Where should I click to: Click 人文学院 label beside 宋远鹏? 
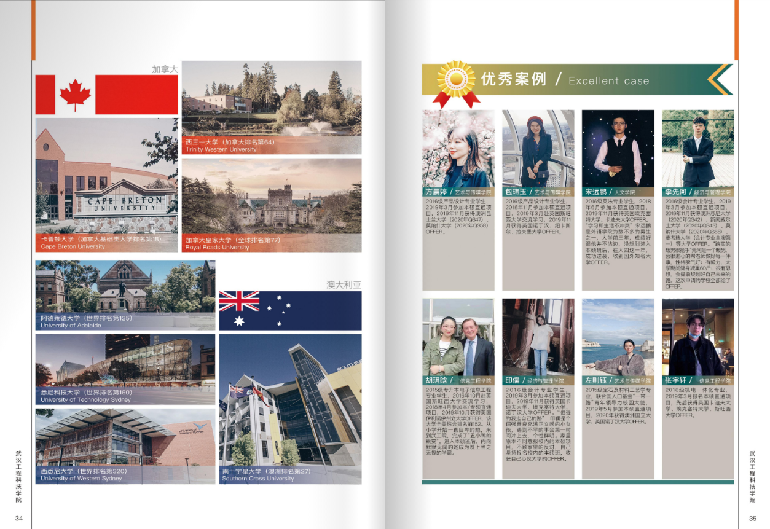click(625, 192)
